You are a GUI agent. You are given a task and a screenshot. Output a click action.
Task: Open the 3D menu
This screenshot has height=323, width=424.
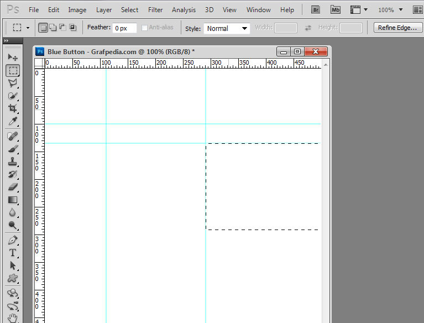point(209,10)
